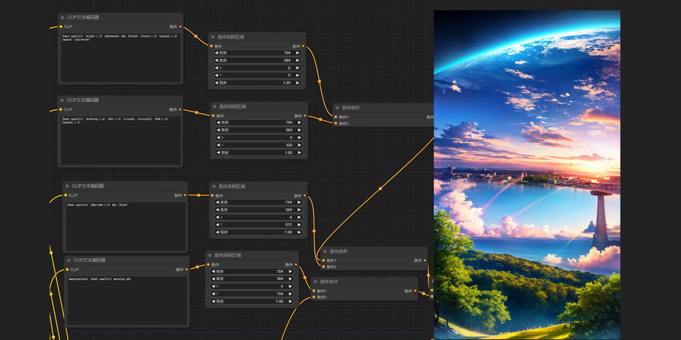Select the title of the 条件合并 node after Y 320 area
Screen dimensions: 681x340
[351, 108]
